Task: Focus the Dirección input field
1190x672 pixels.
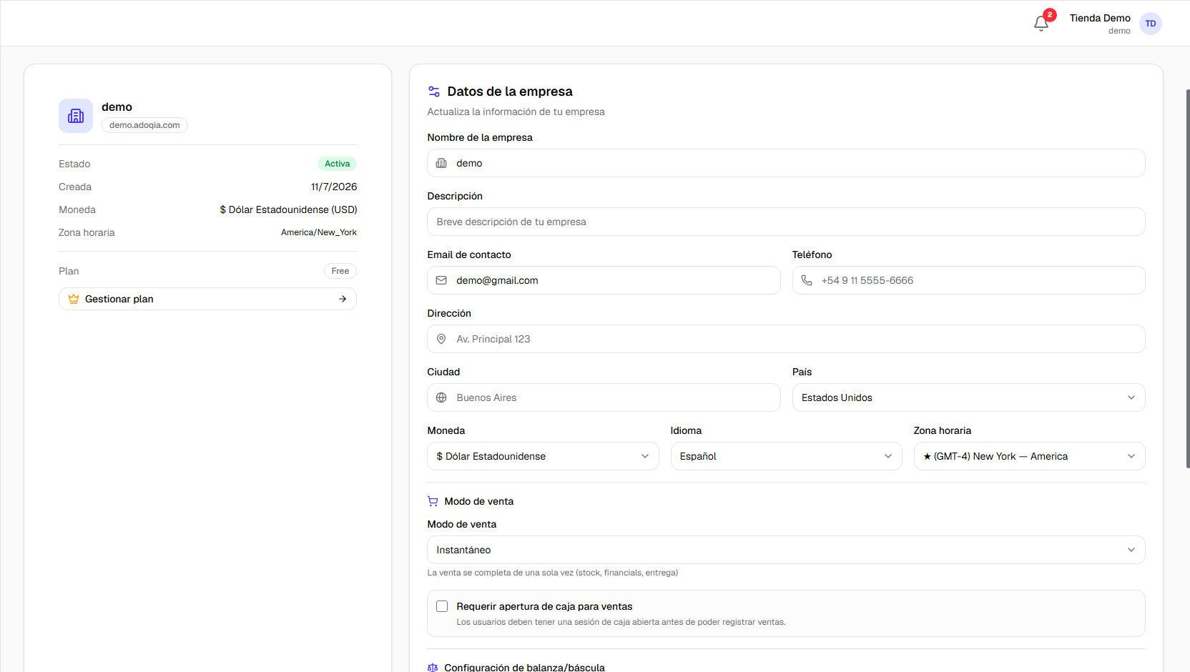Action: (x=786, y=339)
